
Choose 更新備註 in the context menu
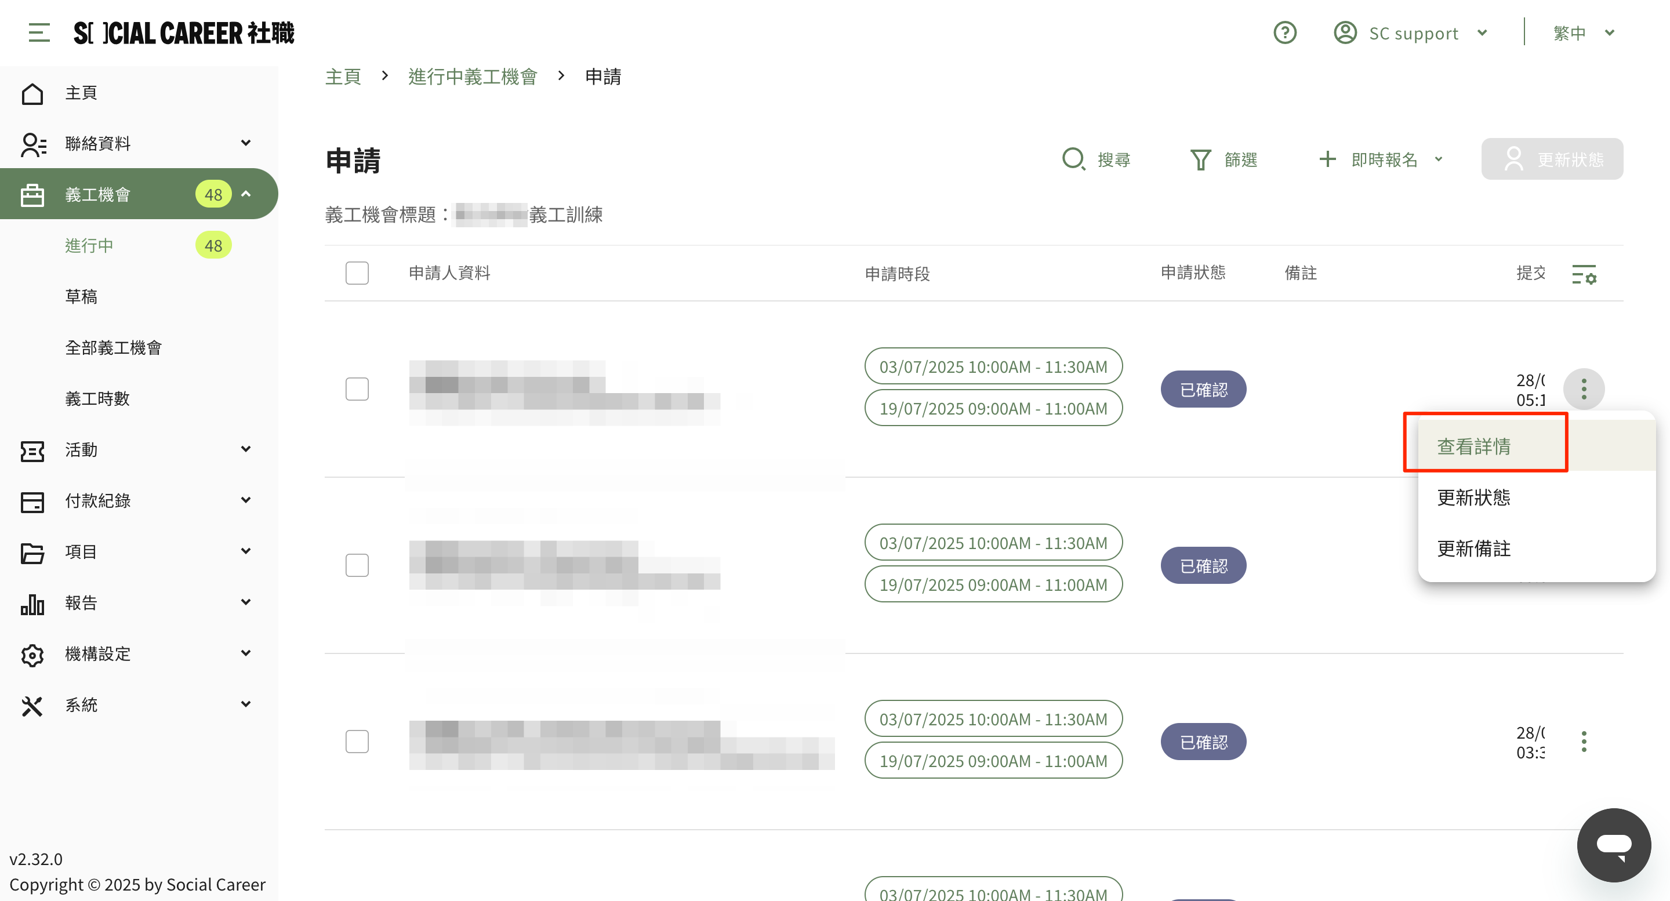pyautogui.click(x=1473, y=548)
